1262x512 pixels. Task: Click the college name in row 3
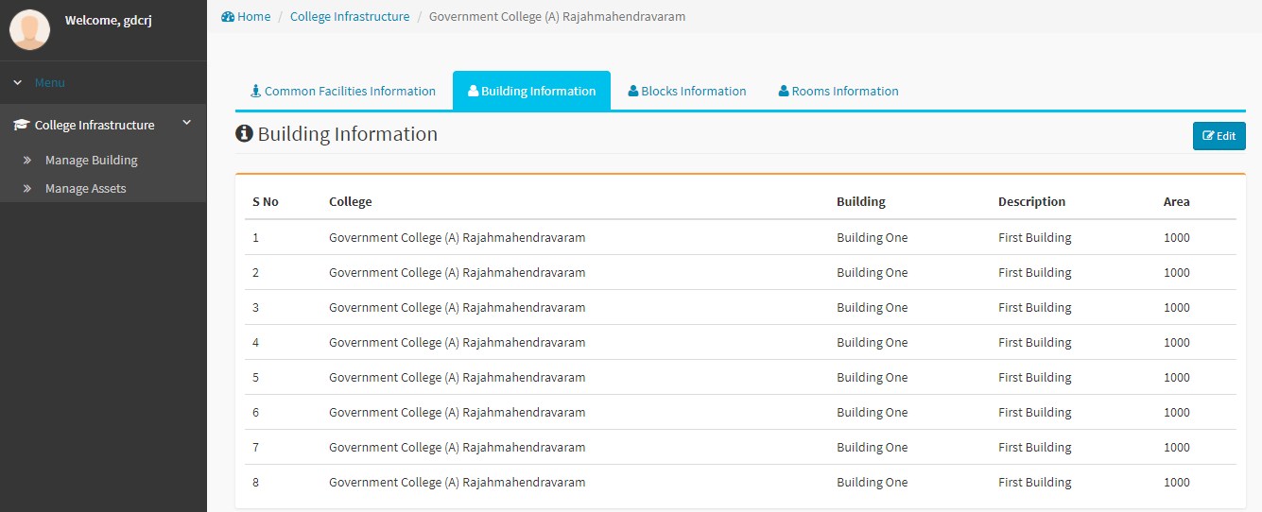tap(458, 308)
